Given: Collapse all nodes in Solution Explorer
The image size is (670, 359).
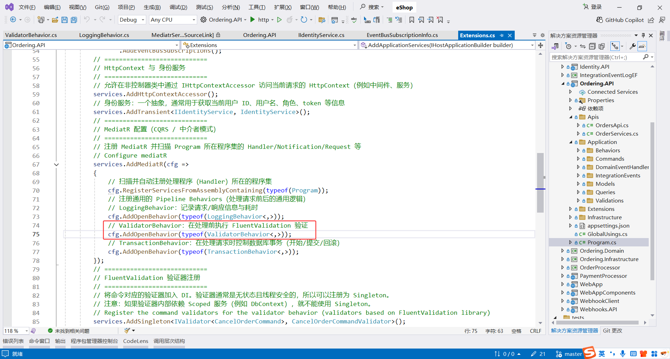Looking at the screenshot, I should click(x=592, y=46).
